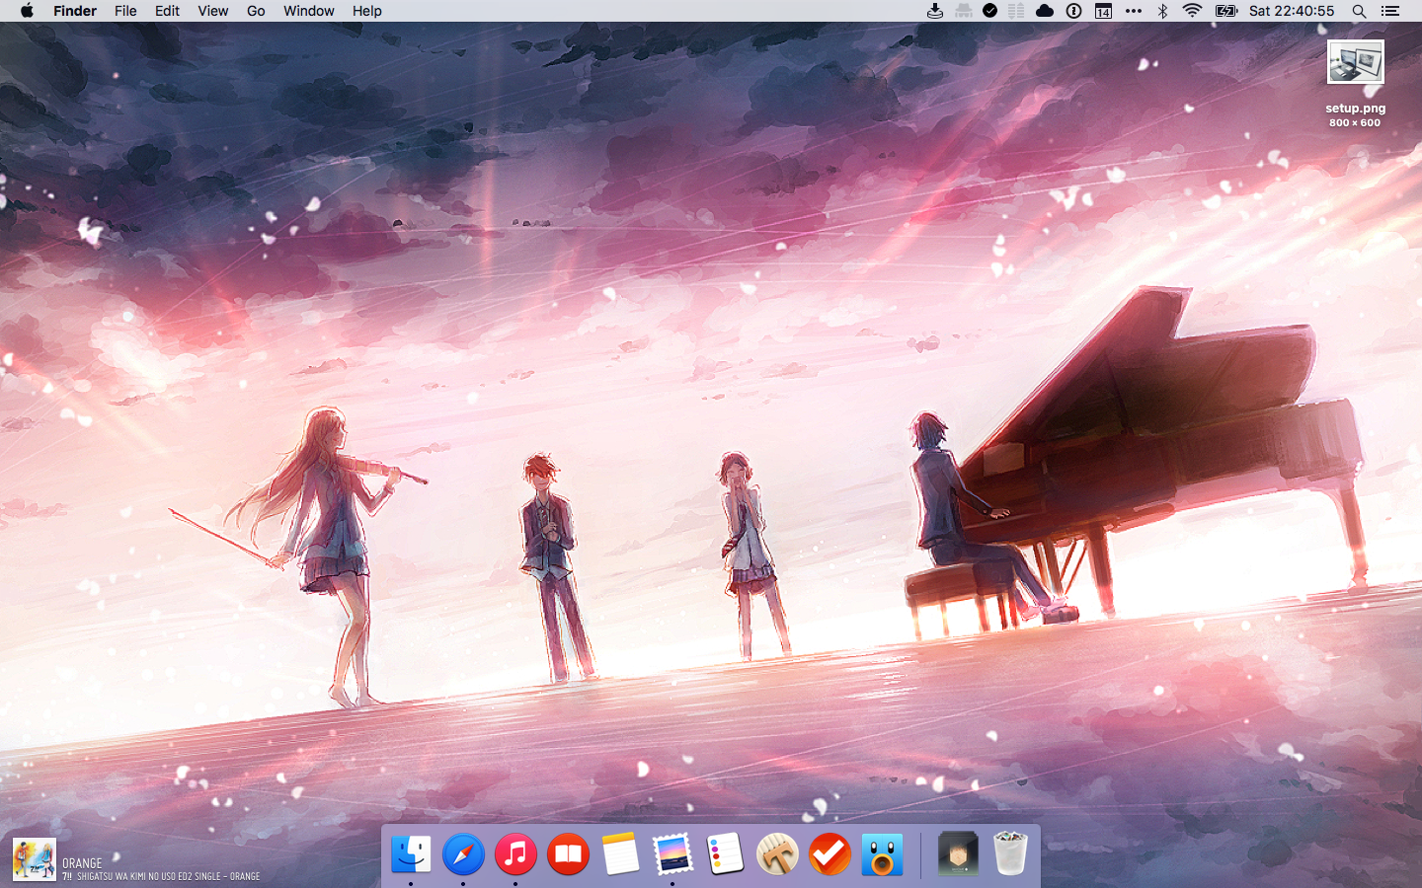Viewport: 1422px width, 888px height.
Task: Open iTunes music app in Dock
Action: [515, 853]
